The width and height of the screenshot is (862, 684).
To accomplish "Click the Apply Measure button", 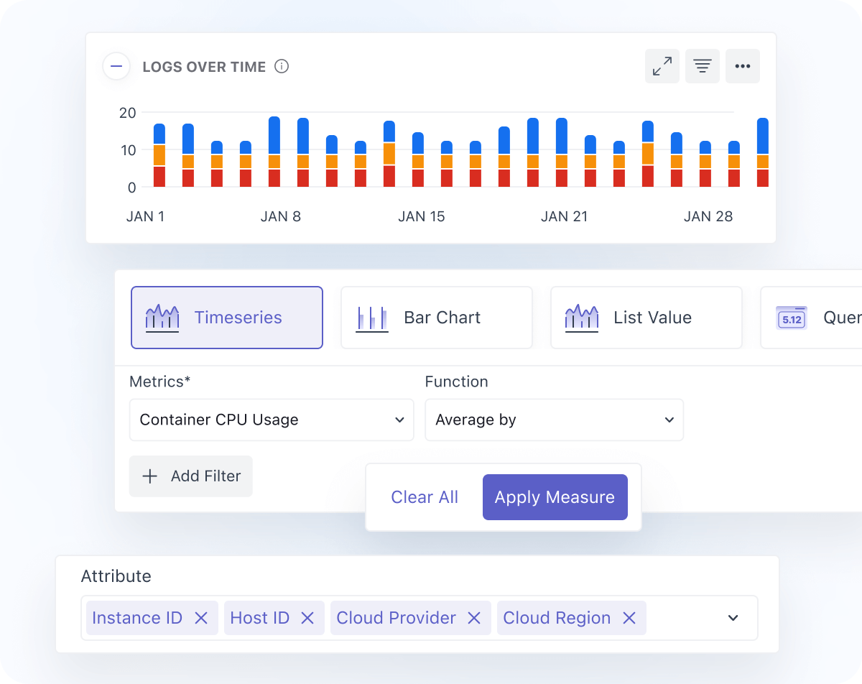I will (555, 497).
